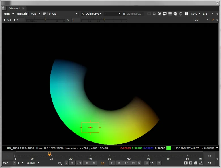Jump to the last frame
Screen dimensions: 221x168
click(x=133, y=163)
